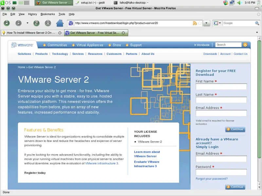The image size is (262, 196).
Task: Follow the VMware Infrastructure 3 inline link
Action: (102, 163)
